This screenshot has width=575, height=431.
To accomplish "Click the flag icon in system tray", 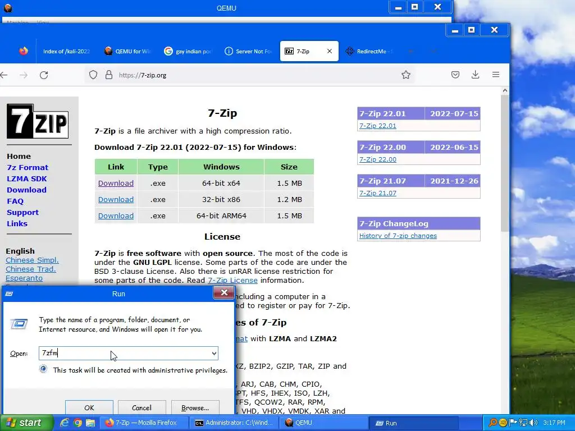I will (513, 423).
